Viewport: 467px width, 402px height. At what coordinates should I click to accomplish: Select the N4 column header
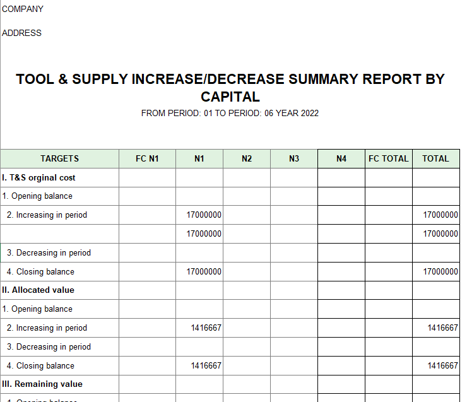click(341, 158)
